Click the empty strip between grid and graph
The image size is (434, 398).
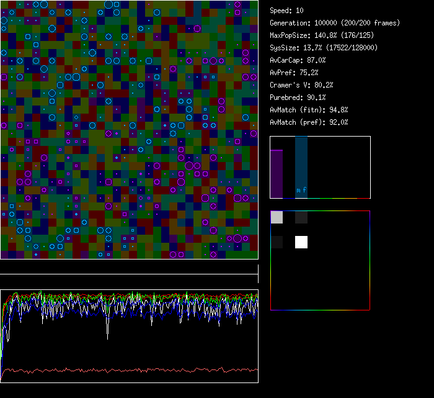tap(129, 268)
